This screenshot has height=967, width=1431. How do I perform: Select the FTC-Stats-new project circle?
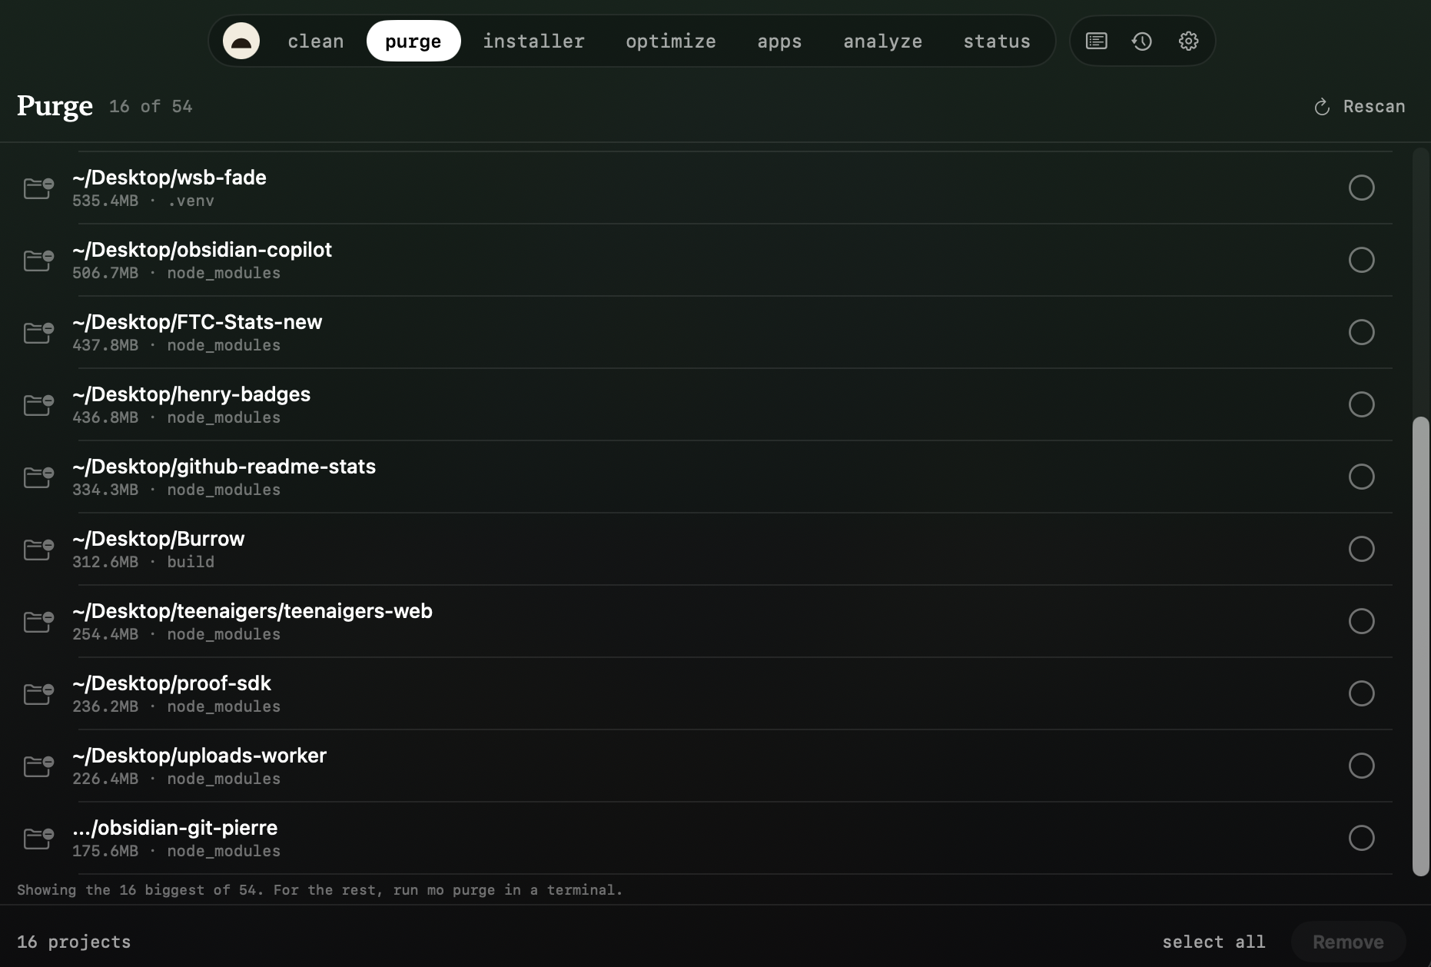pos(1361,332)
